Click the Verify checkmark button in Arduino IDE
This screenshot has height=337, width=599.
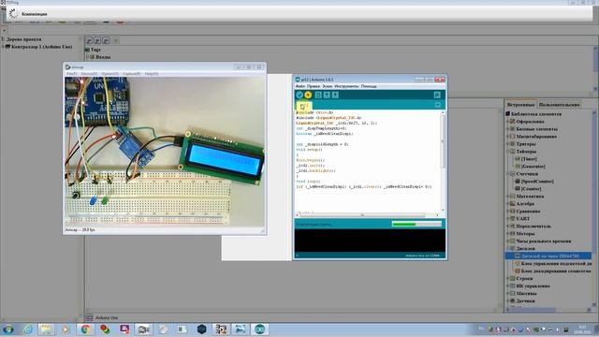pos(299,95)
